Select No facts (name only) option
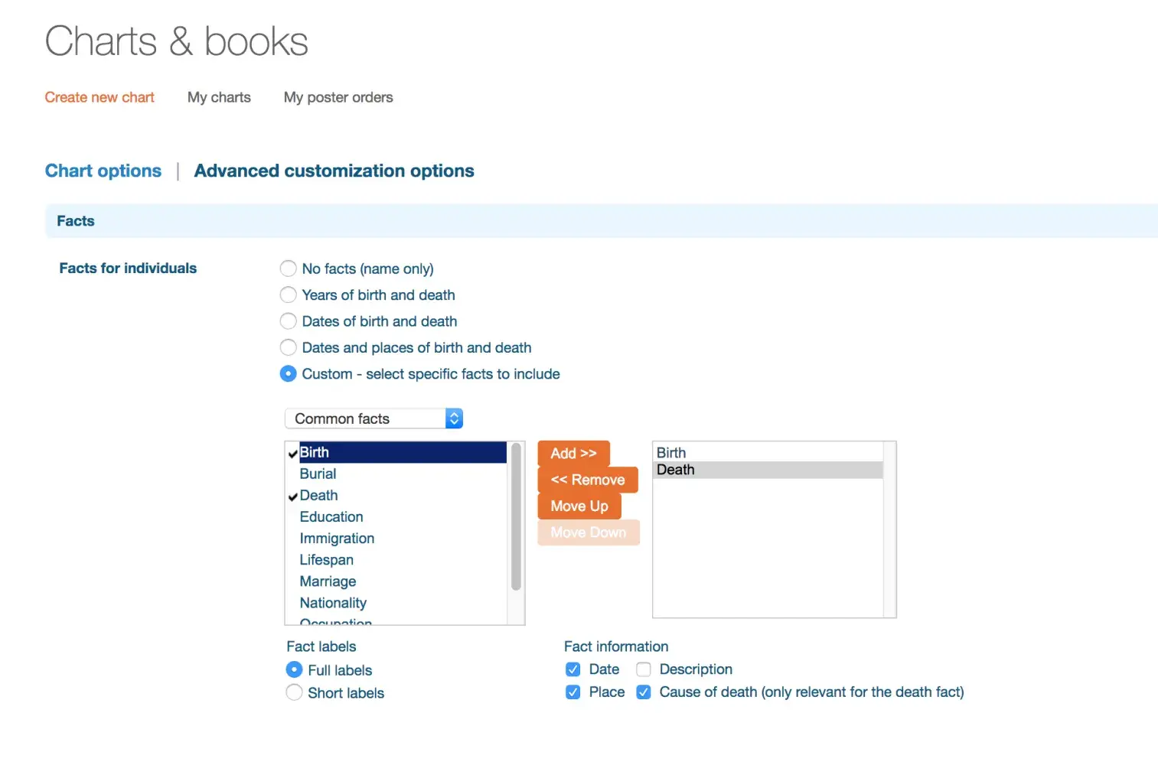Viewport: 1158px width, 765px height. pyautogui.click(x=289, y=269)
